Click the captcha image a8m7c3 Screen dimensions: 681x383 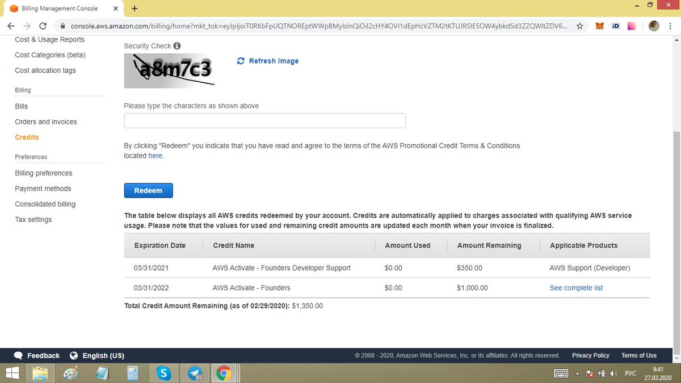pyautogui.click(x=170, y=71)
